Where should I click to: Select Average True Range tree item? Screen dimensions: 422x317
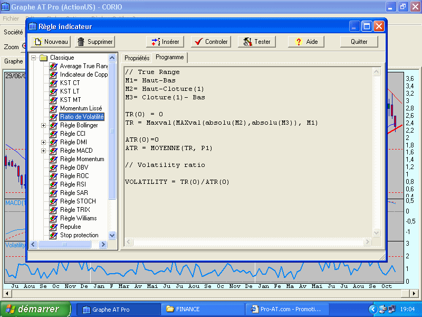click(x=84, y=66)
